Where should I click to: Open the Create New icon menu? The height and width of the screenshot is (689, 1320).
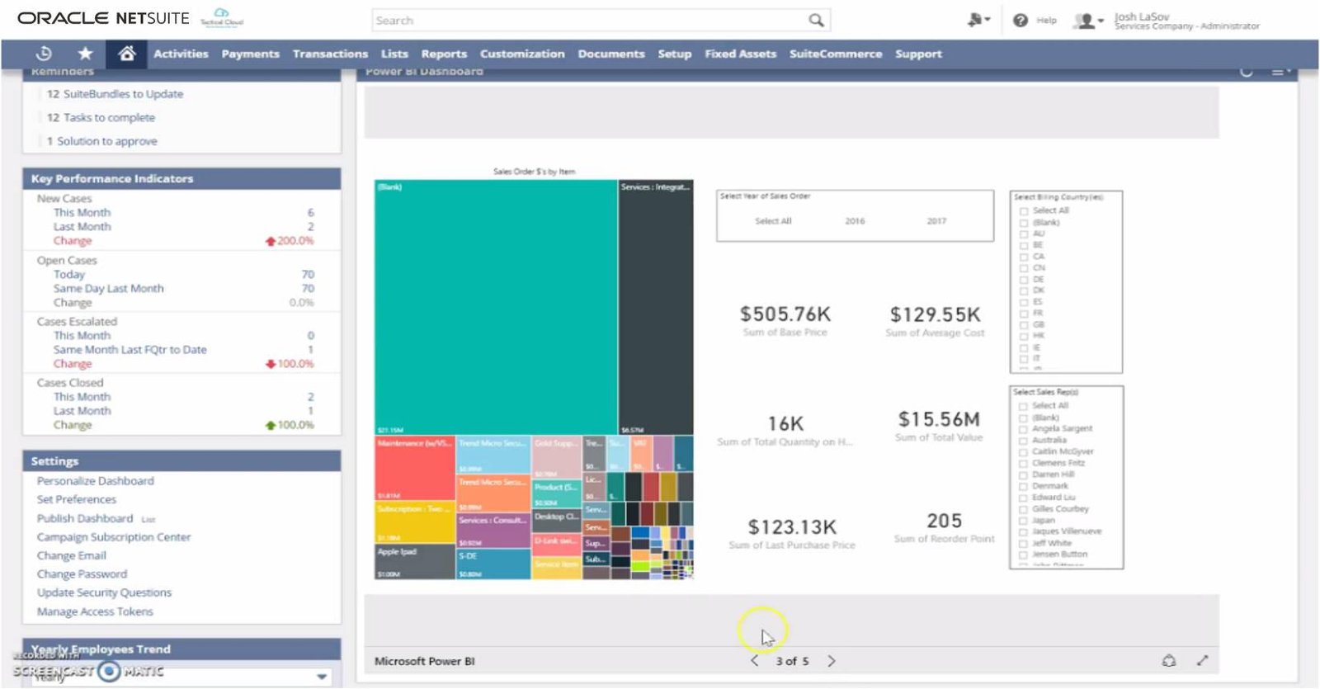[x=978, y=20]
